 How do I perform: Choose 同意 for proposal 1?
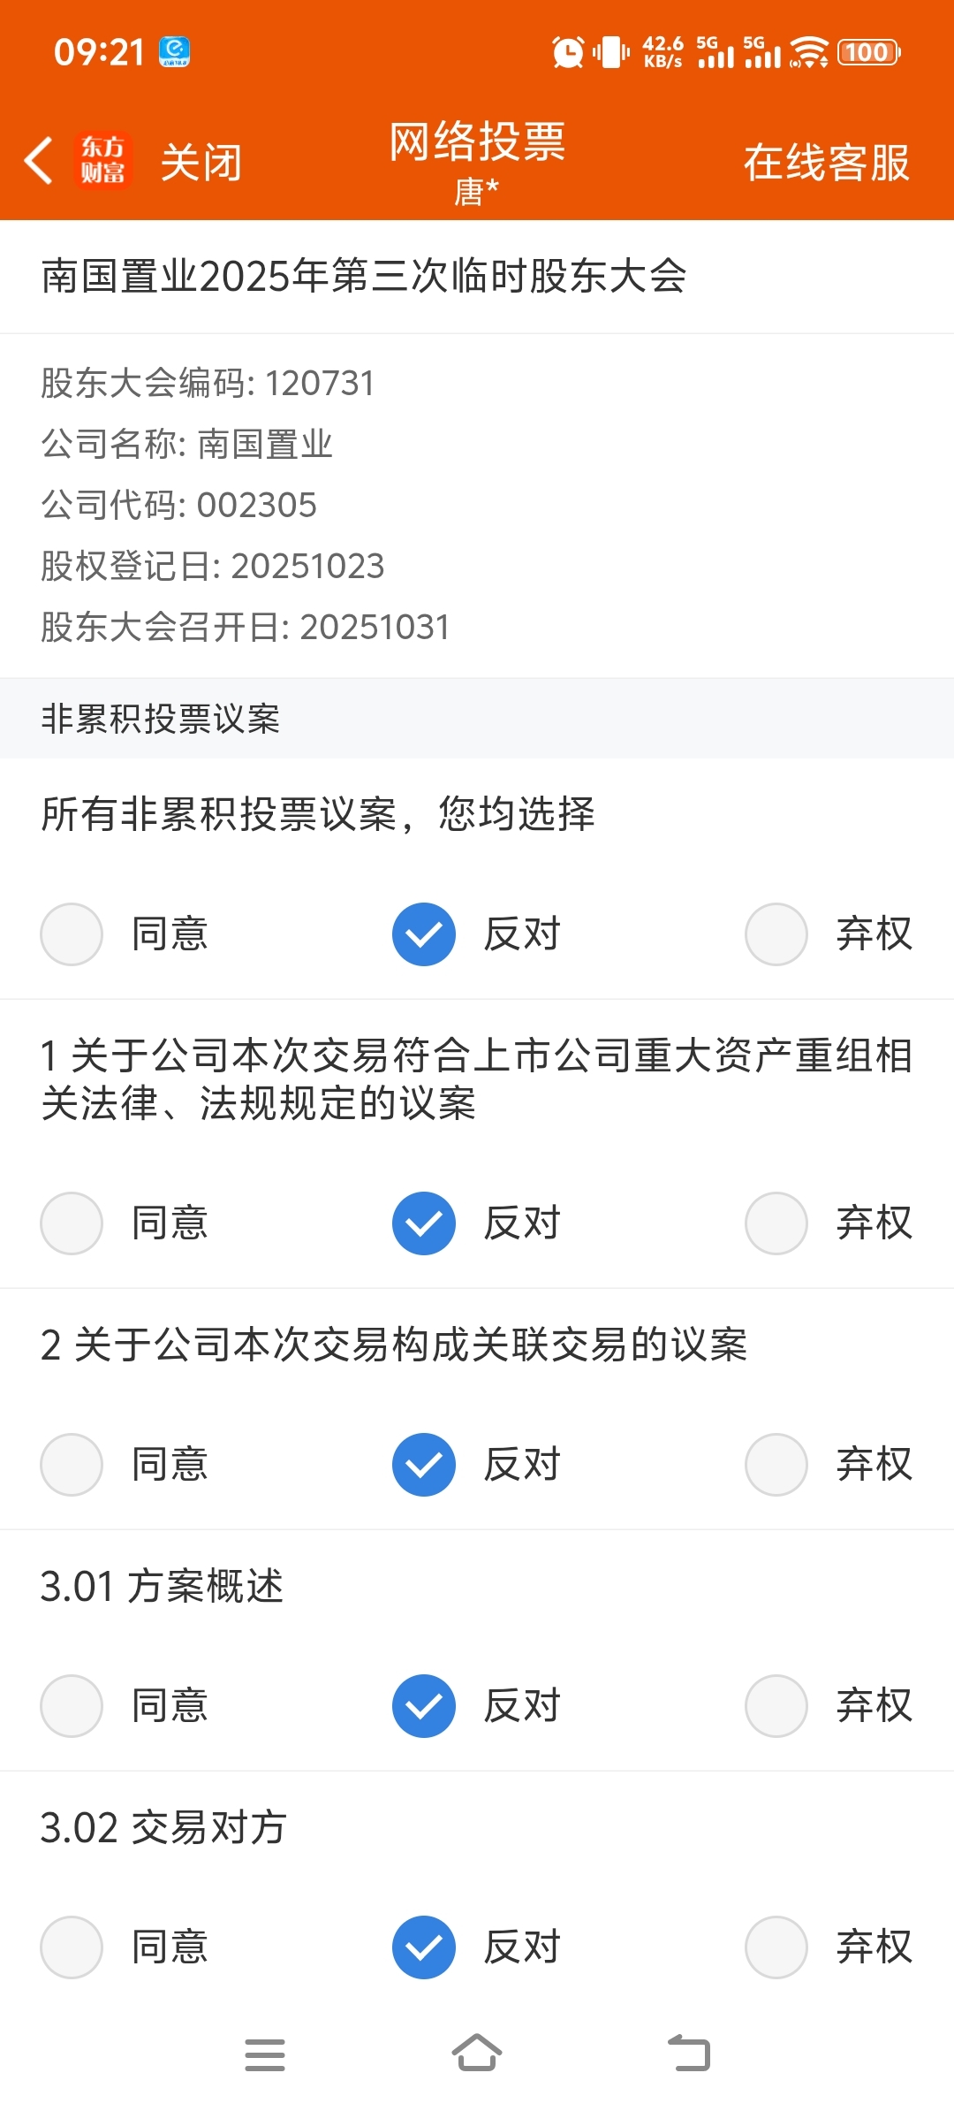[72, 1223]
